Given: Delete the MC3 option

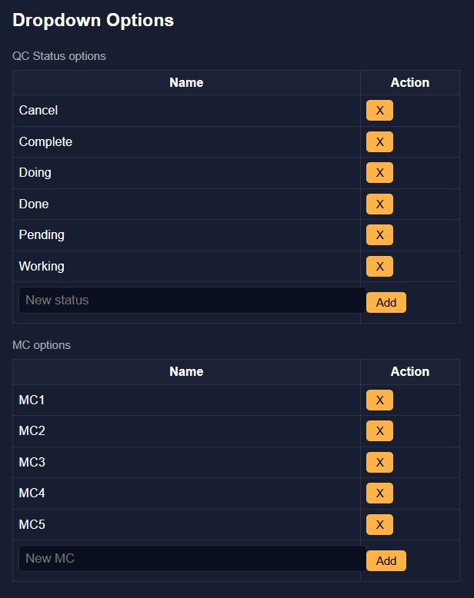Looking at the screenshot, I should pyautogui.click(x=379, y=463).
